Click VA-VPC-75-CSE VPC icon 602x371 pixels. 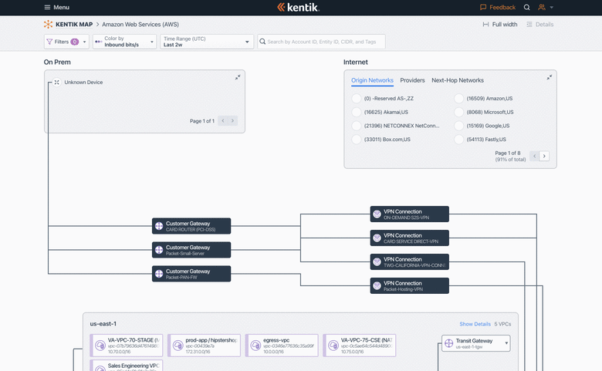[x=333, y=346]
